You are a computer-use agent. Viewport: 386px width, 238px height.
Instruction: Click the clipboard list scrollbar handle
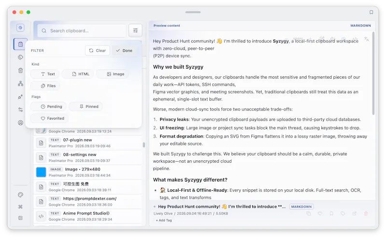pyautogui.click(x=144, y=145)
